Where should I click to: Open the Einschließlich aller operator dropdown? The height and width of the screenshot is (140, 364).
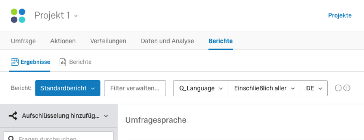point(264,88)
